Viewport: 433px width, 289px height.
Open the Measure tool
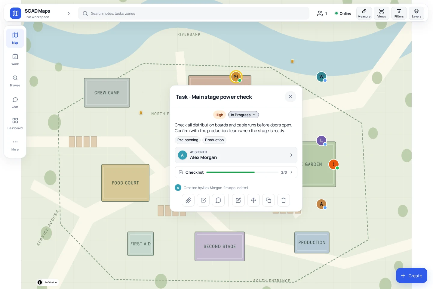(x=364, y=13)
